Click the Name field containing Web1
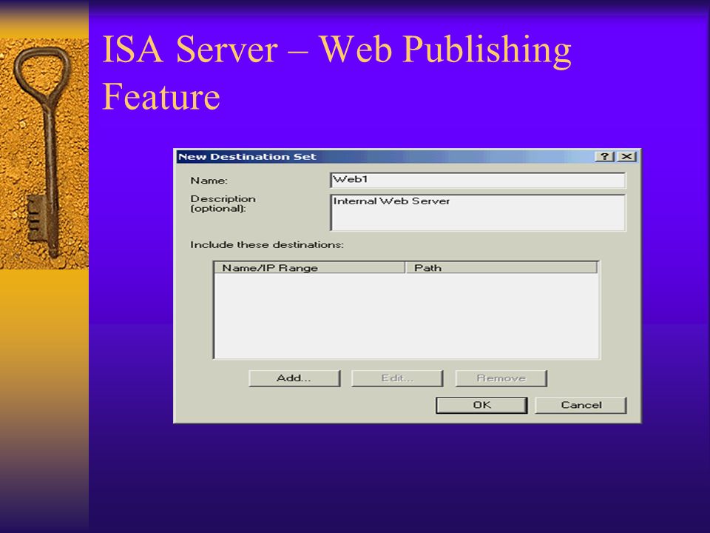Image resolution: width=710 pixels, height=533 pixels. click(x=478, y=180)
